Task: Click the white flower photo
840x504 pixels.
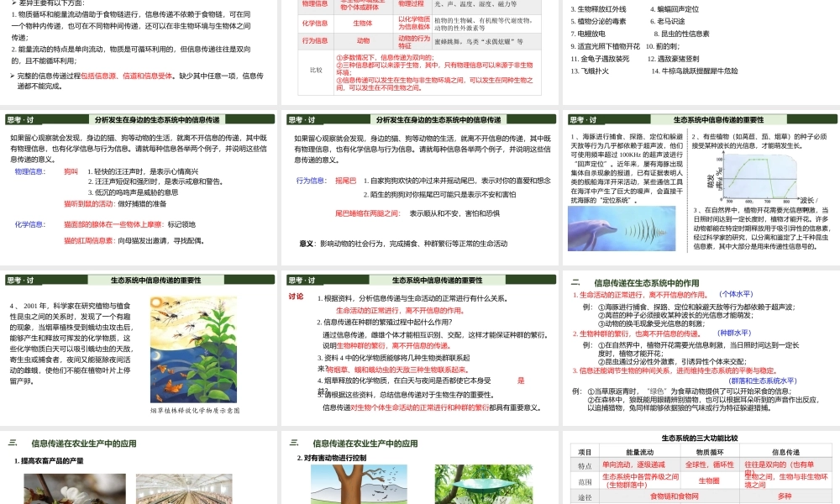Action: click(x=75, y=489)
